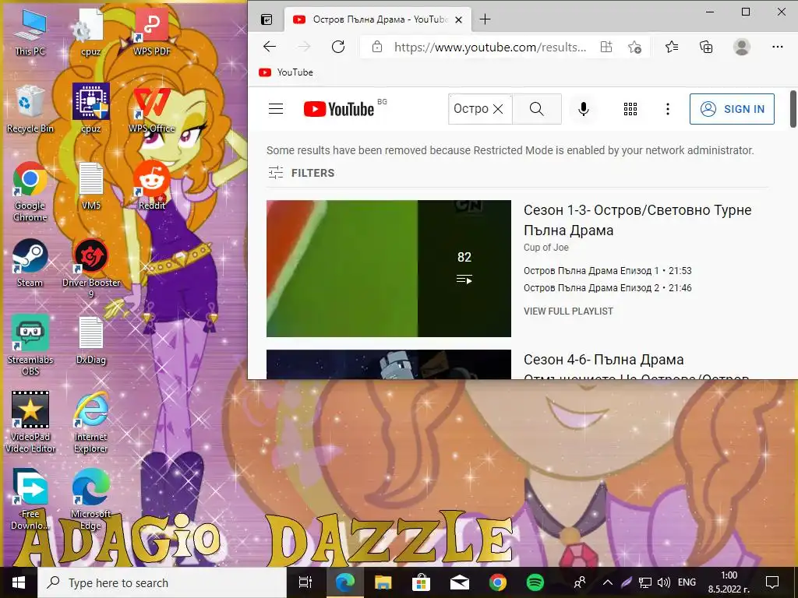Open Сезон 1-3 playlist thumbnail
The image size is (798, 598).
(389, 269)
